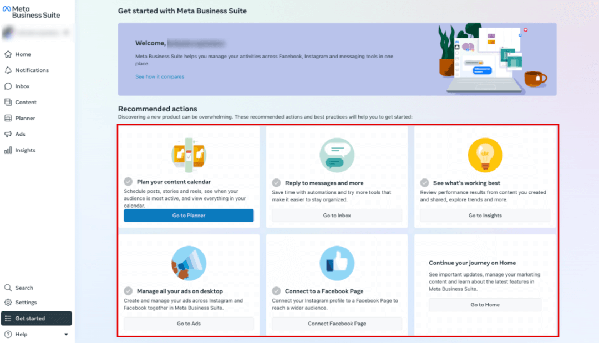Click the megaphone ads illustration
The image size is (599, 343).
pyautogui.click(x=189, y=263)
